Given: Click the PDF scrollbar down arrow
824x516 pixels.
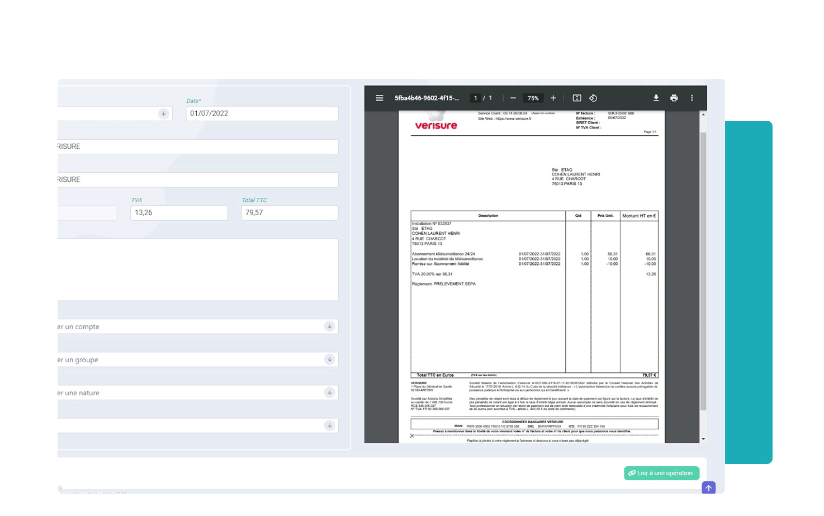Looking at the screenshot, I should 703,439.
